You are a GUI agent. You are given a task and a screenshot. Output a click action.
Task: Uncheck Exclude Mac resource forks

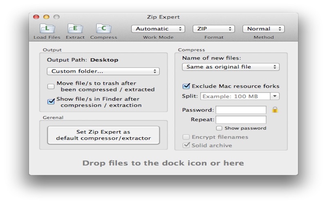(x=186, y=86)
